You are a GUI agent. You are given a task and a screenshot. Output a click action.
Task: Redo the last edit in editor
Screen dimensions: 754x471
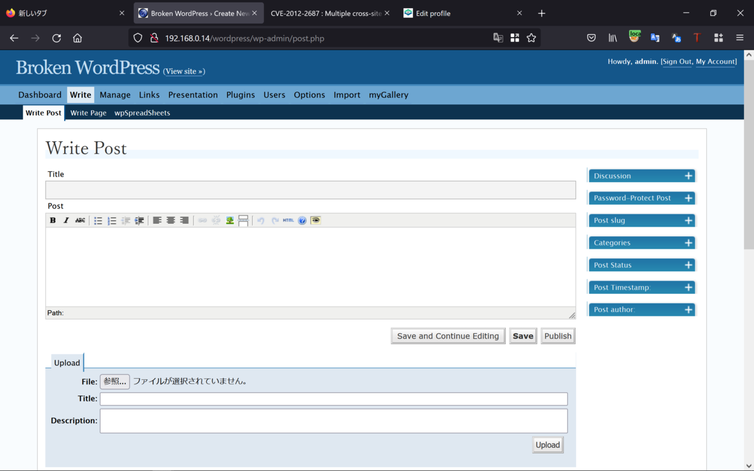click(x=275, y=220)
